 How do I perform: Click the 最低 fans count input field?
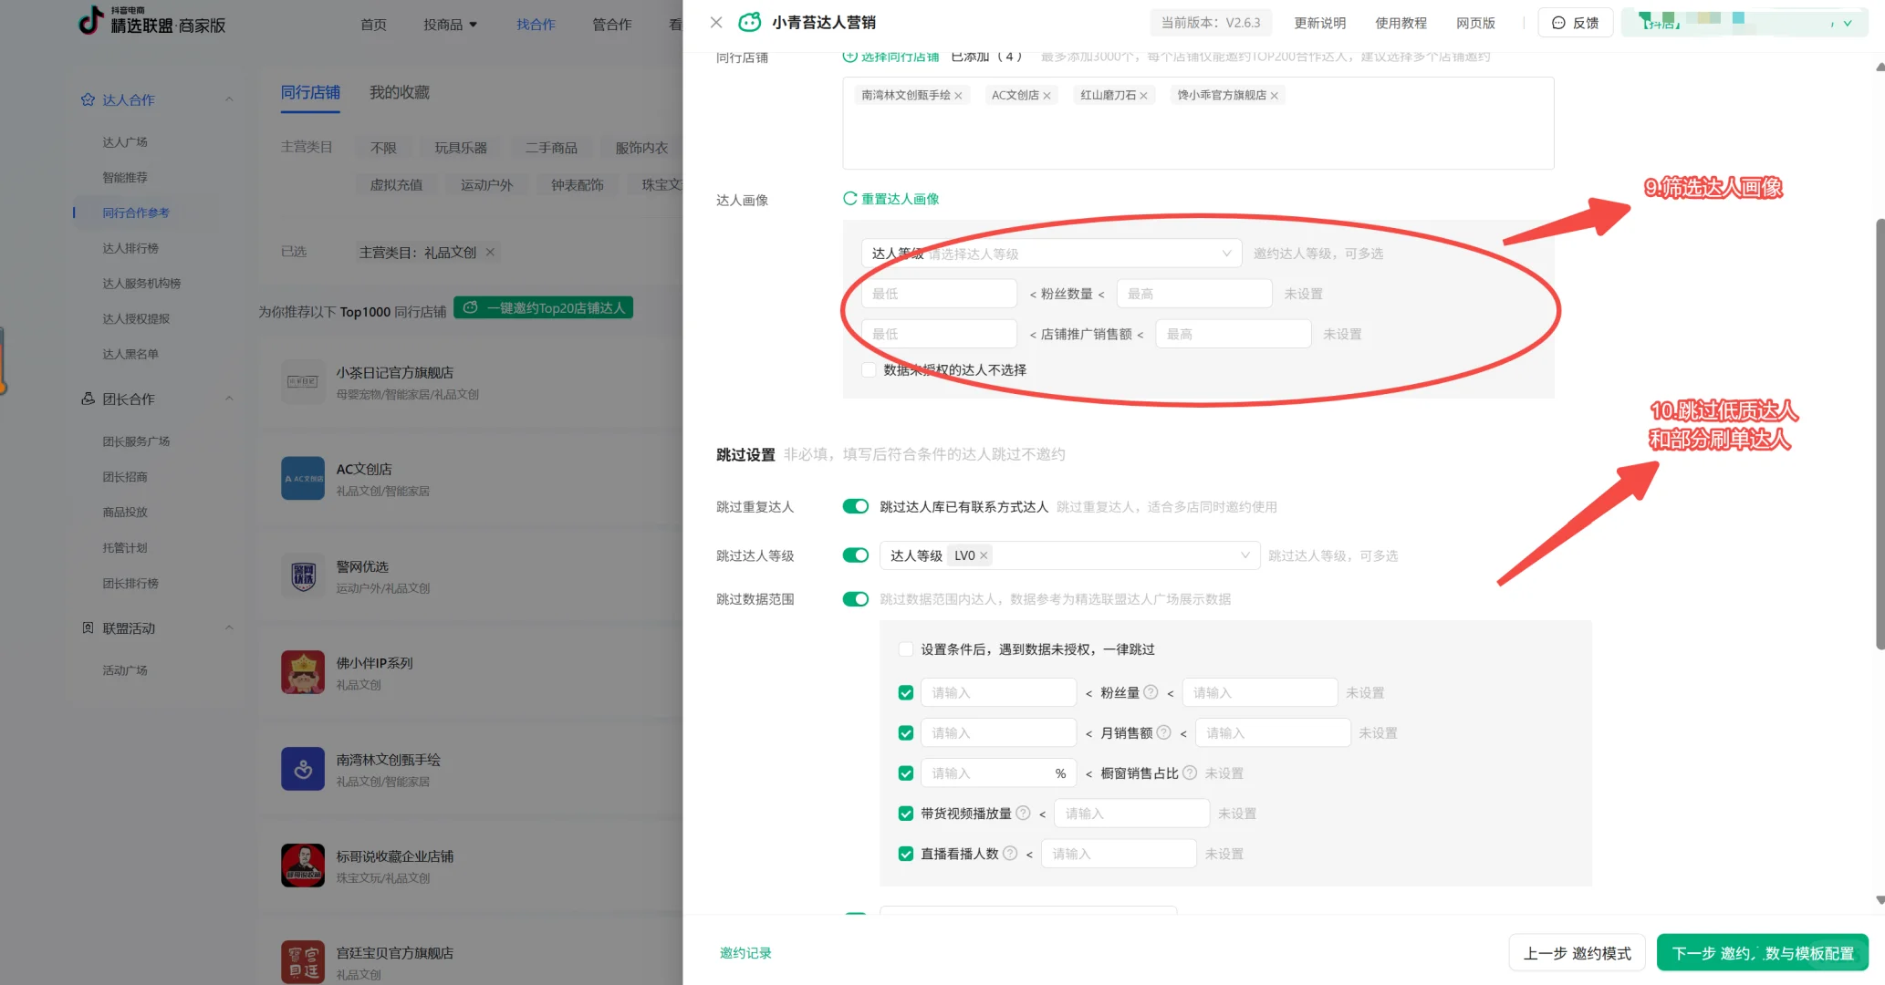pos(939,293)
